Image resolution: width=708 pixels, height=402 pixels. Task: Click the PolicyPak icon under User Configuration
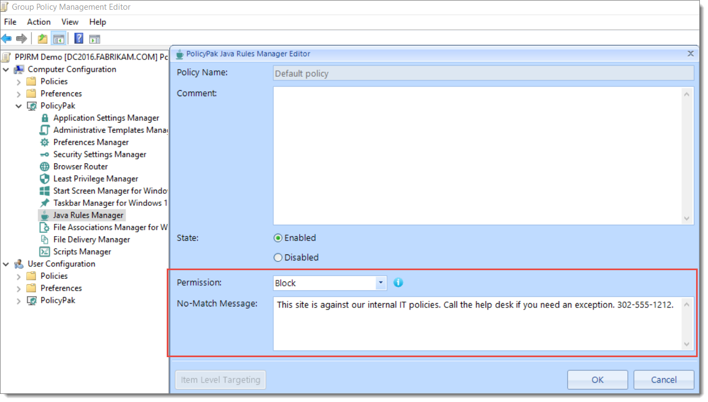(x=32, y=300)
